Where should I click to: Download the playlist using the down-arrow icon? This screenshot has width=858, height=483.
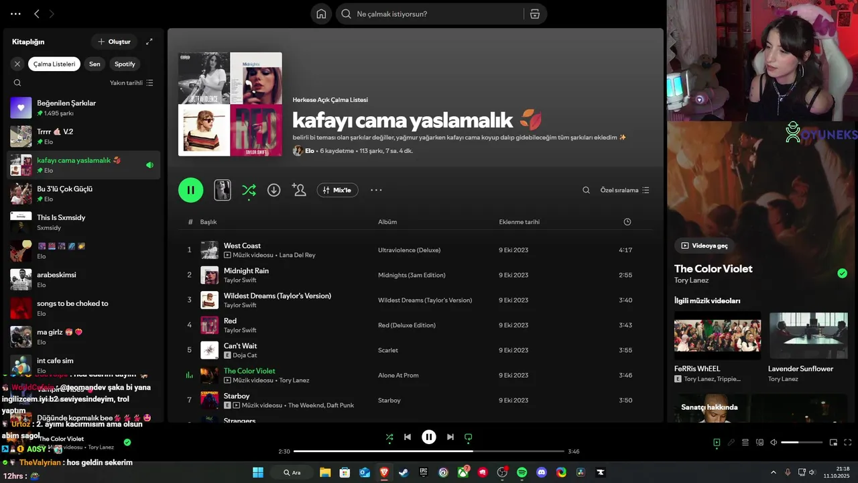click(x=273, y=190)
